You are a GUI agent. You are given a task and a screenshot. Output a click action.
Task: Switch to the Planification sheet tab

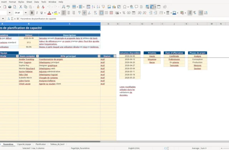[x=40, y=144]
